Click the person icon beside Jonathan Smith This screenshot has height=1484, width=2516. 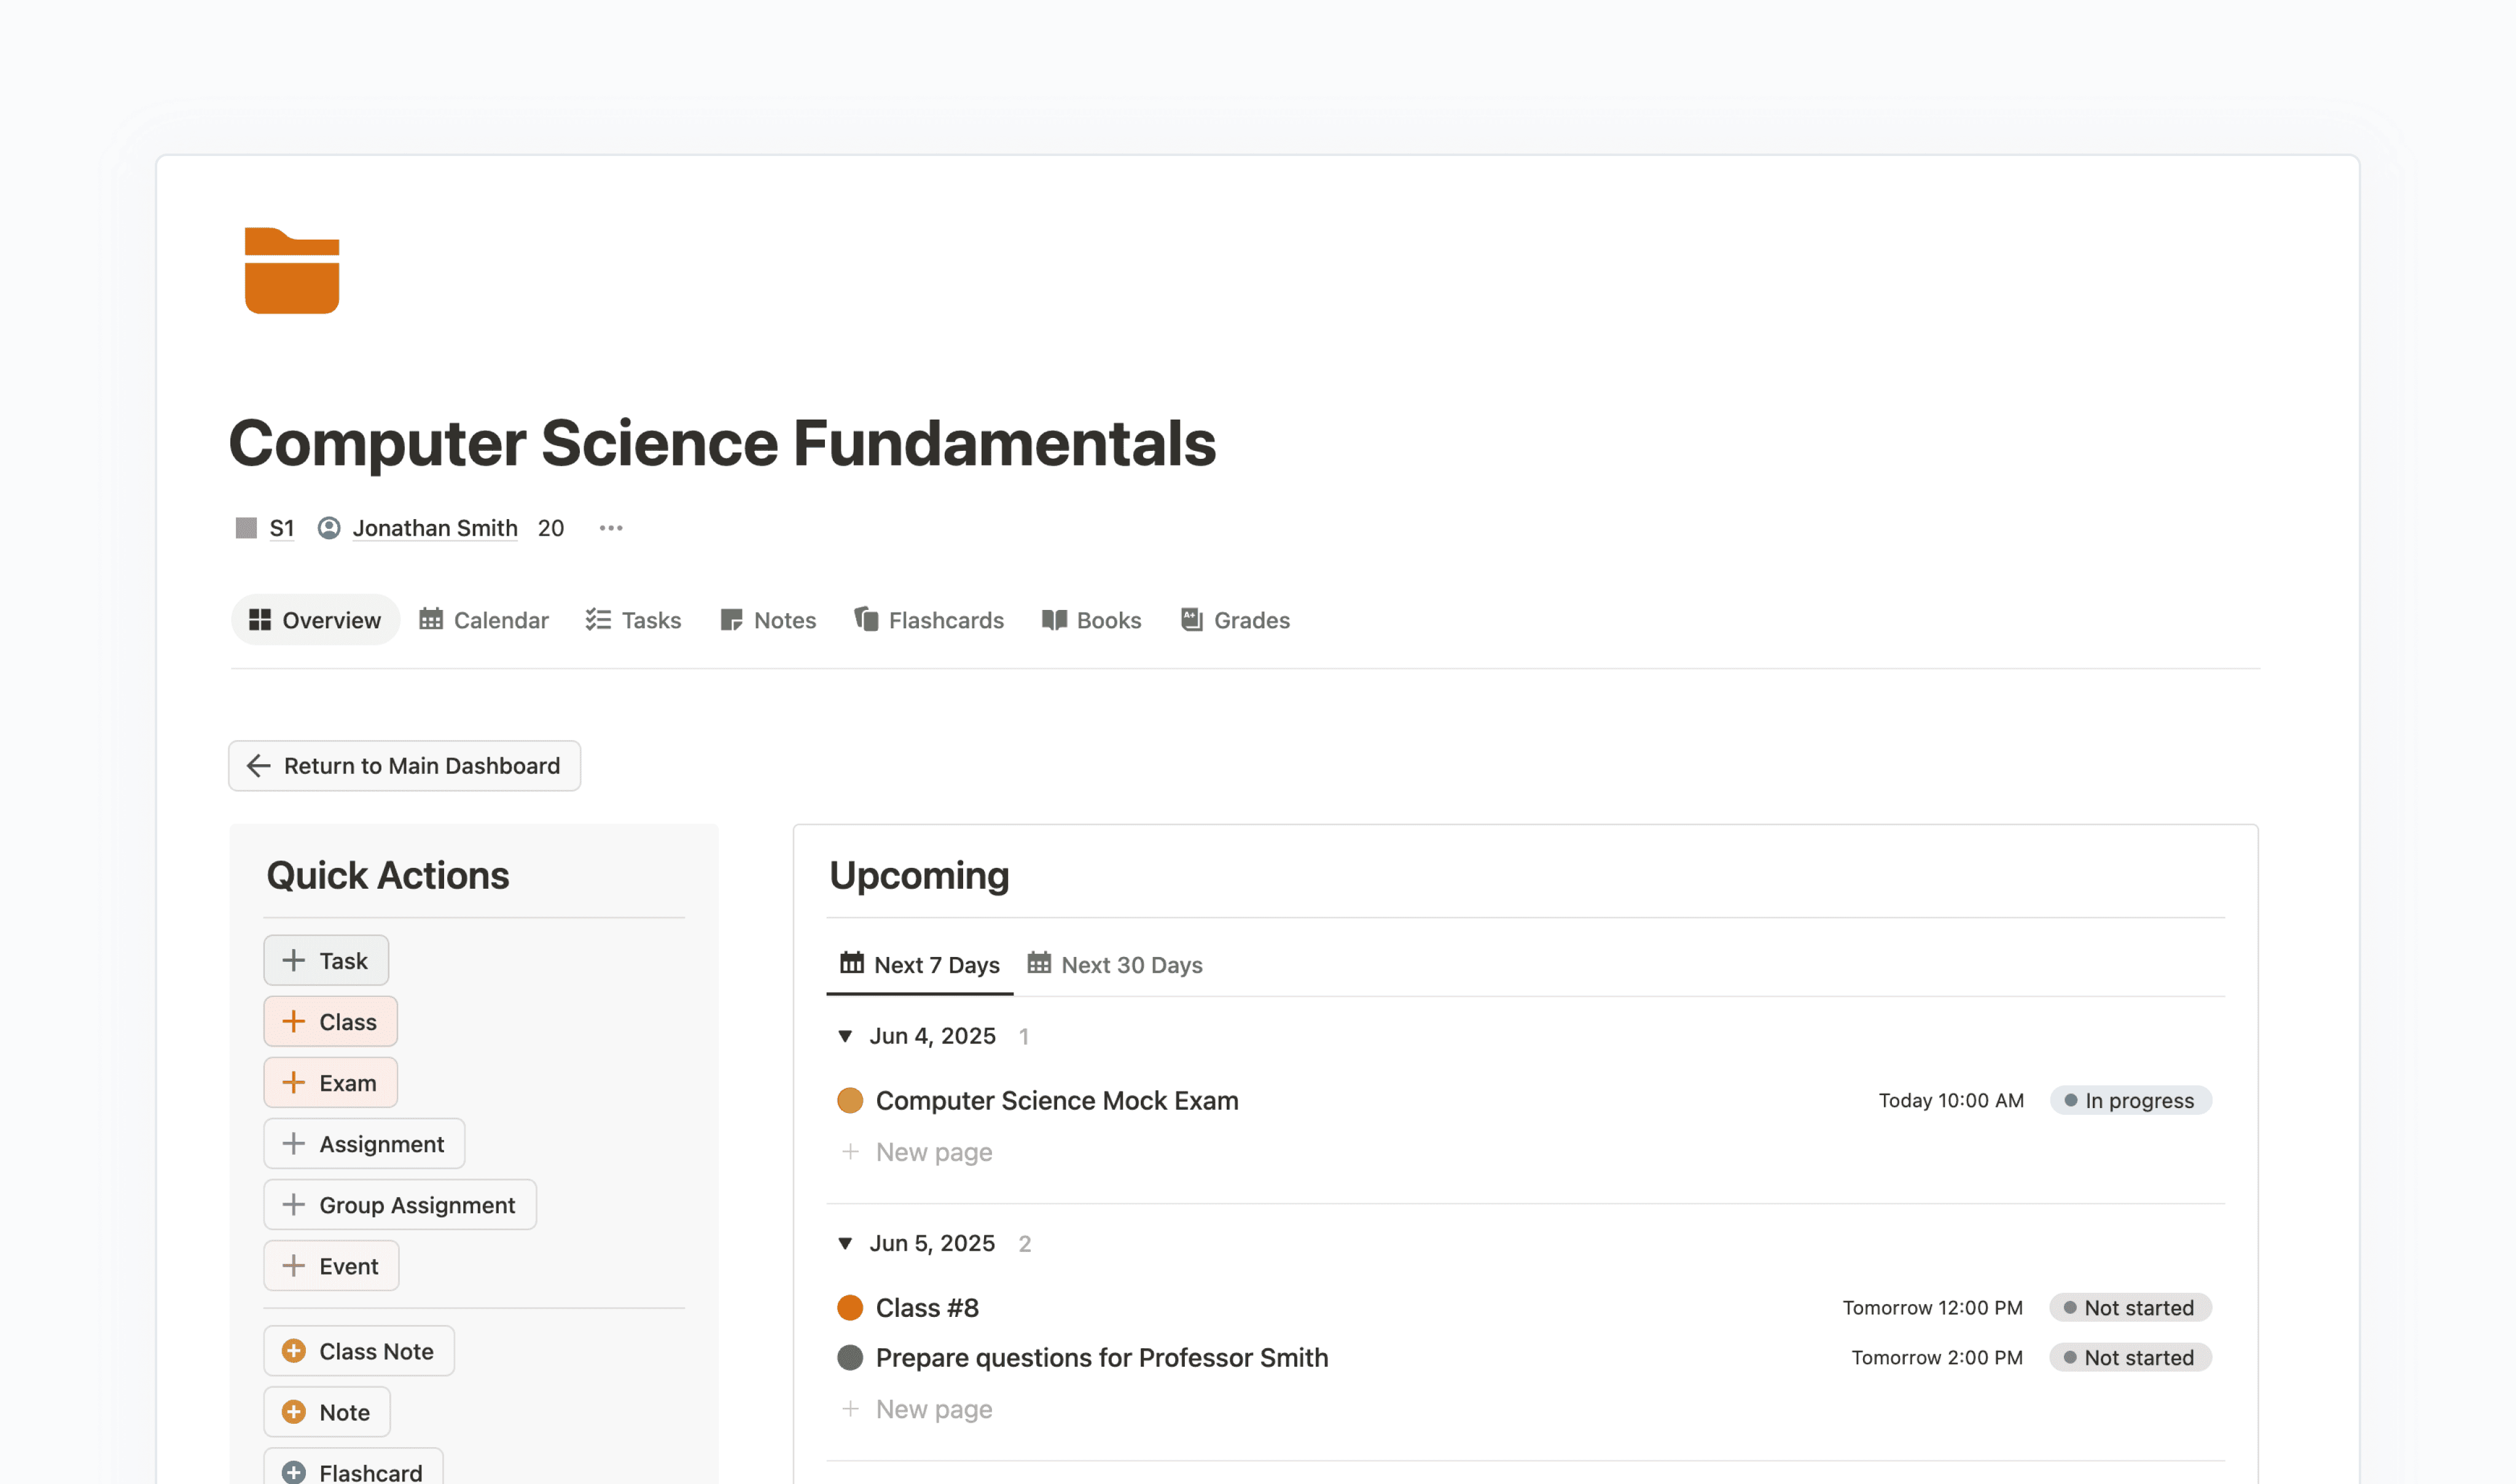(x=329, y=528)
